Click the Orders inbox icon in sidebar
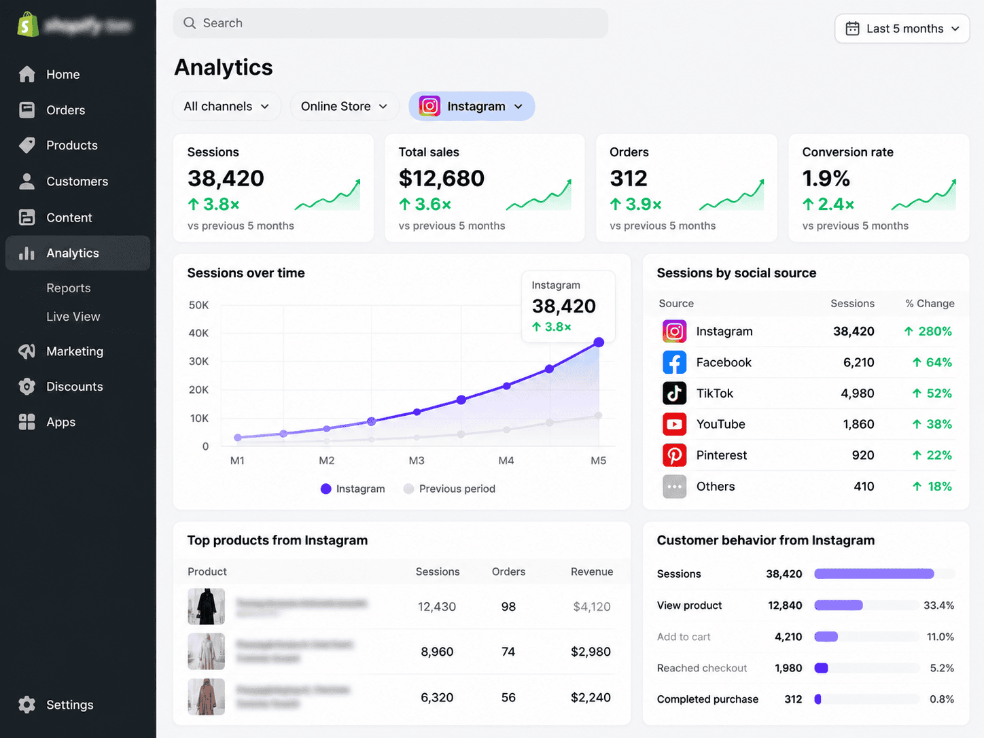Image resolution: width=984 pixels, height=738 pixels. click(x=27, y=110)
